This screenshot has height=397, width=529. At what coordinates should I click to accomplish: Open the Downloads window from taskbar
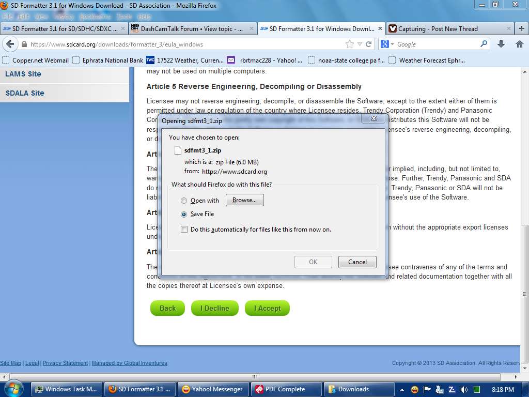(360, 389)
